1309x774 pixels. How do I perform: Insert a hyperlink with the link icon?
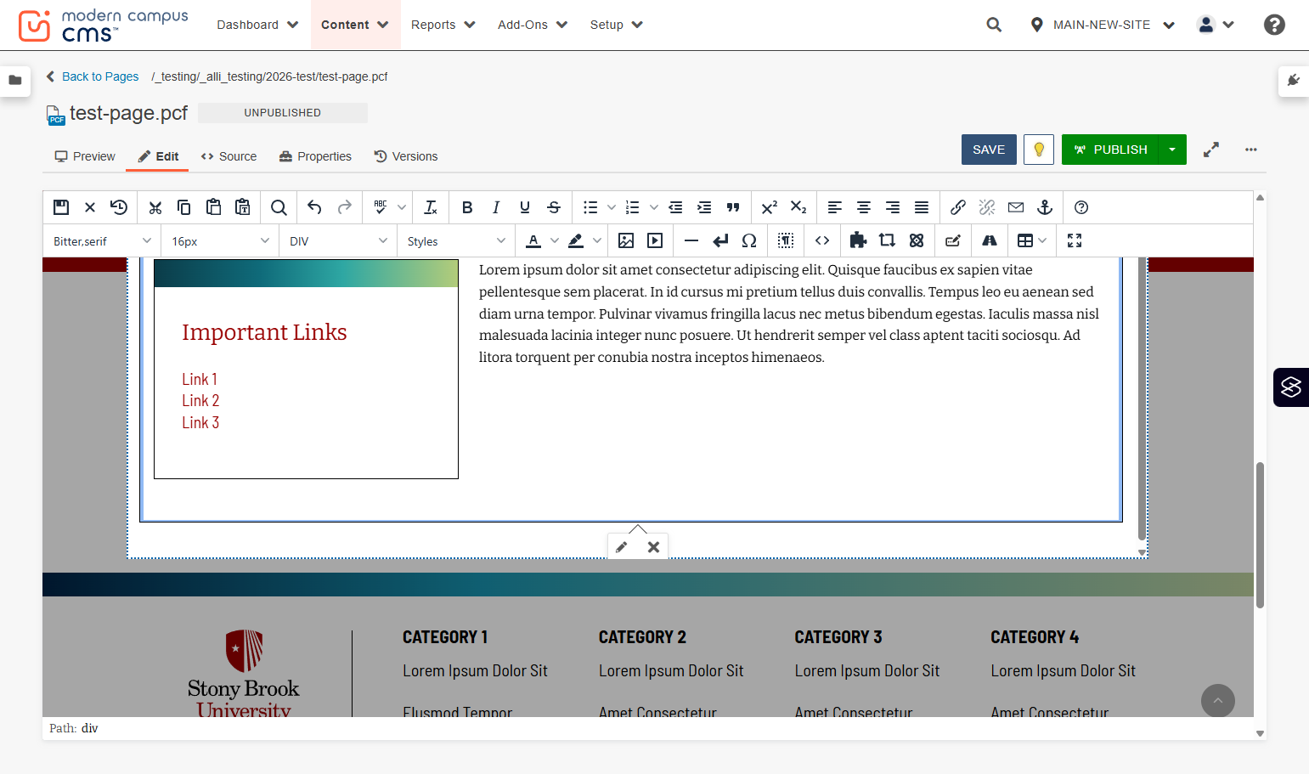958,207
